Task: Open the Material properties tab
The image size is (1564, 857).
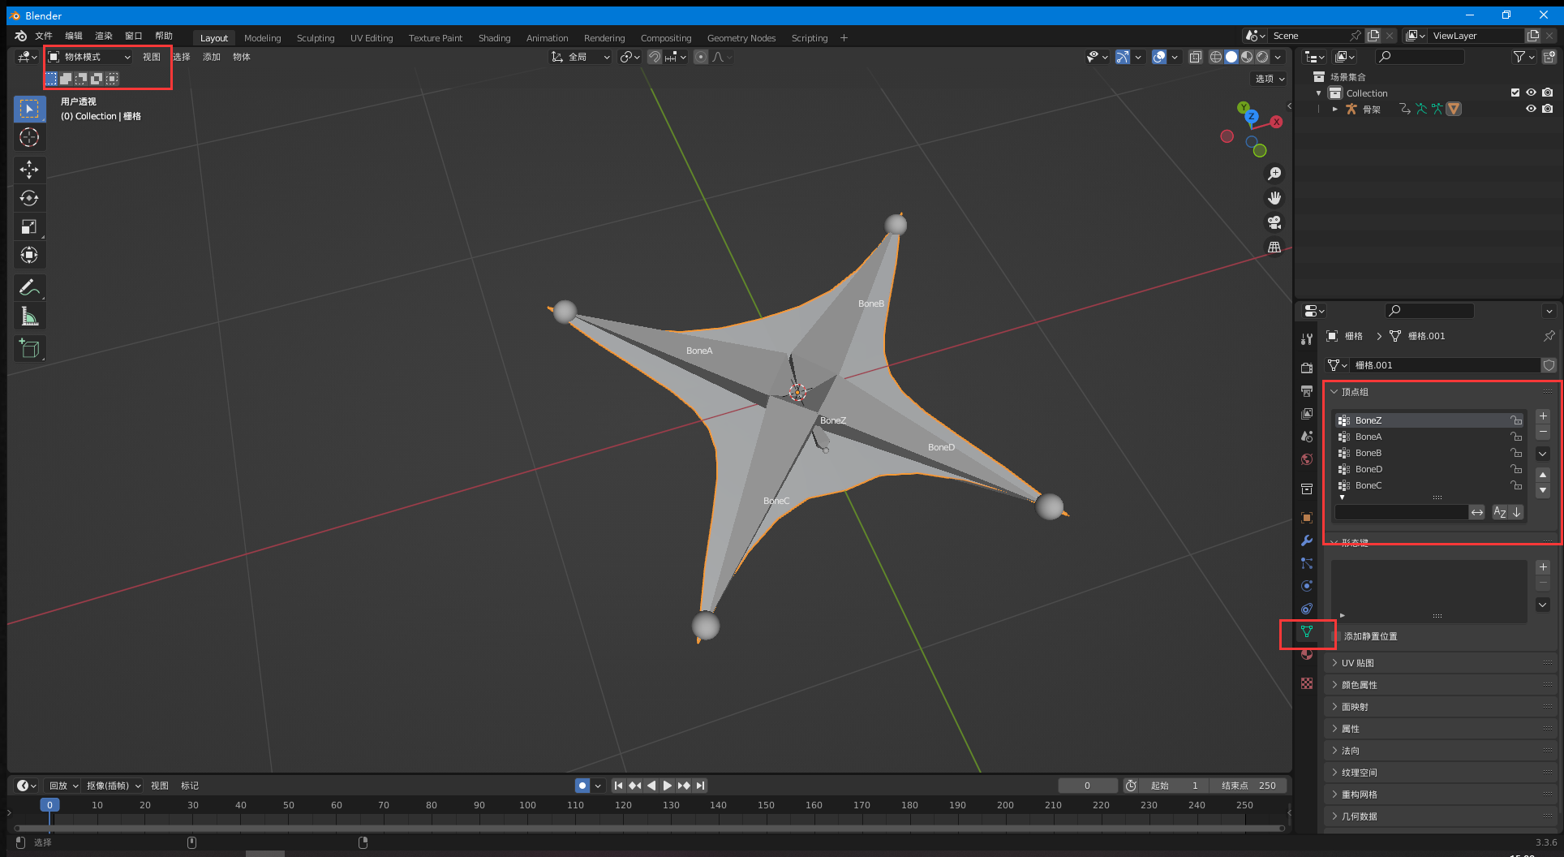Action: click(x=1306, y=654)
